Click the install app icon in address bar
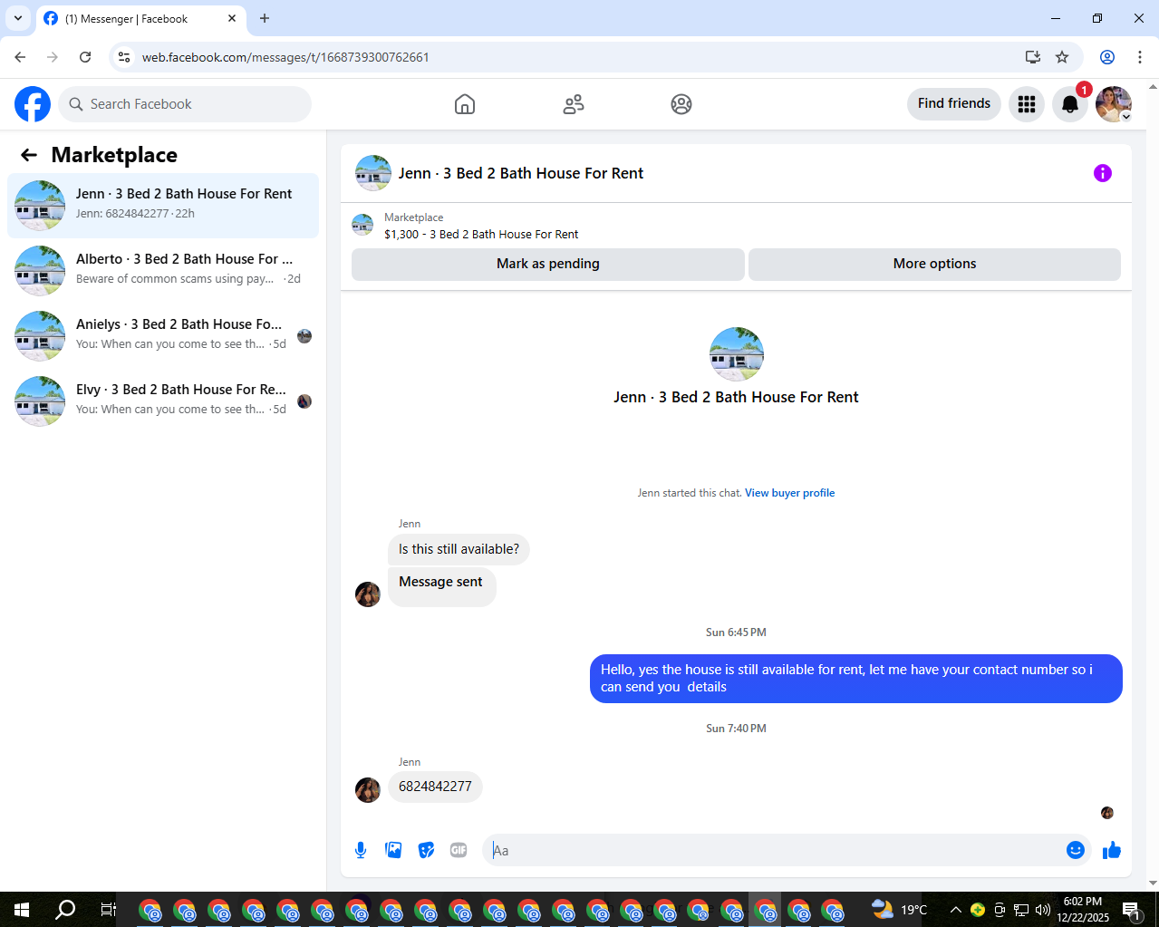 click(x=1032, y=57)
